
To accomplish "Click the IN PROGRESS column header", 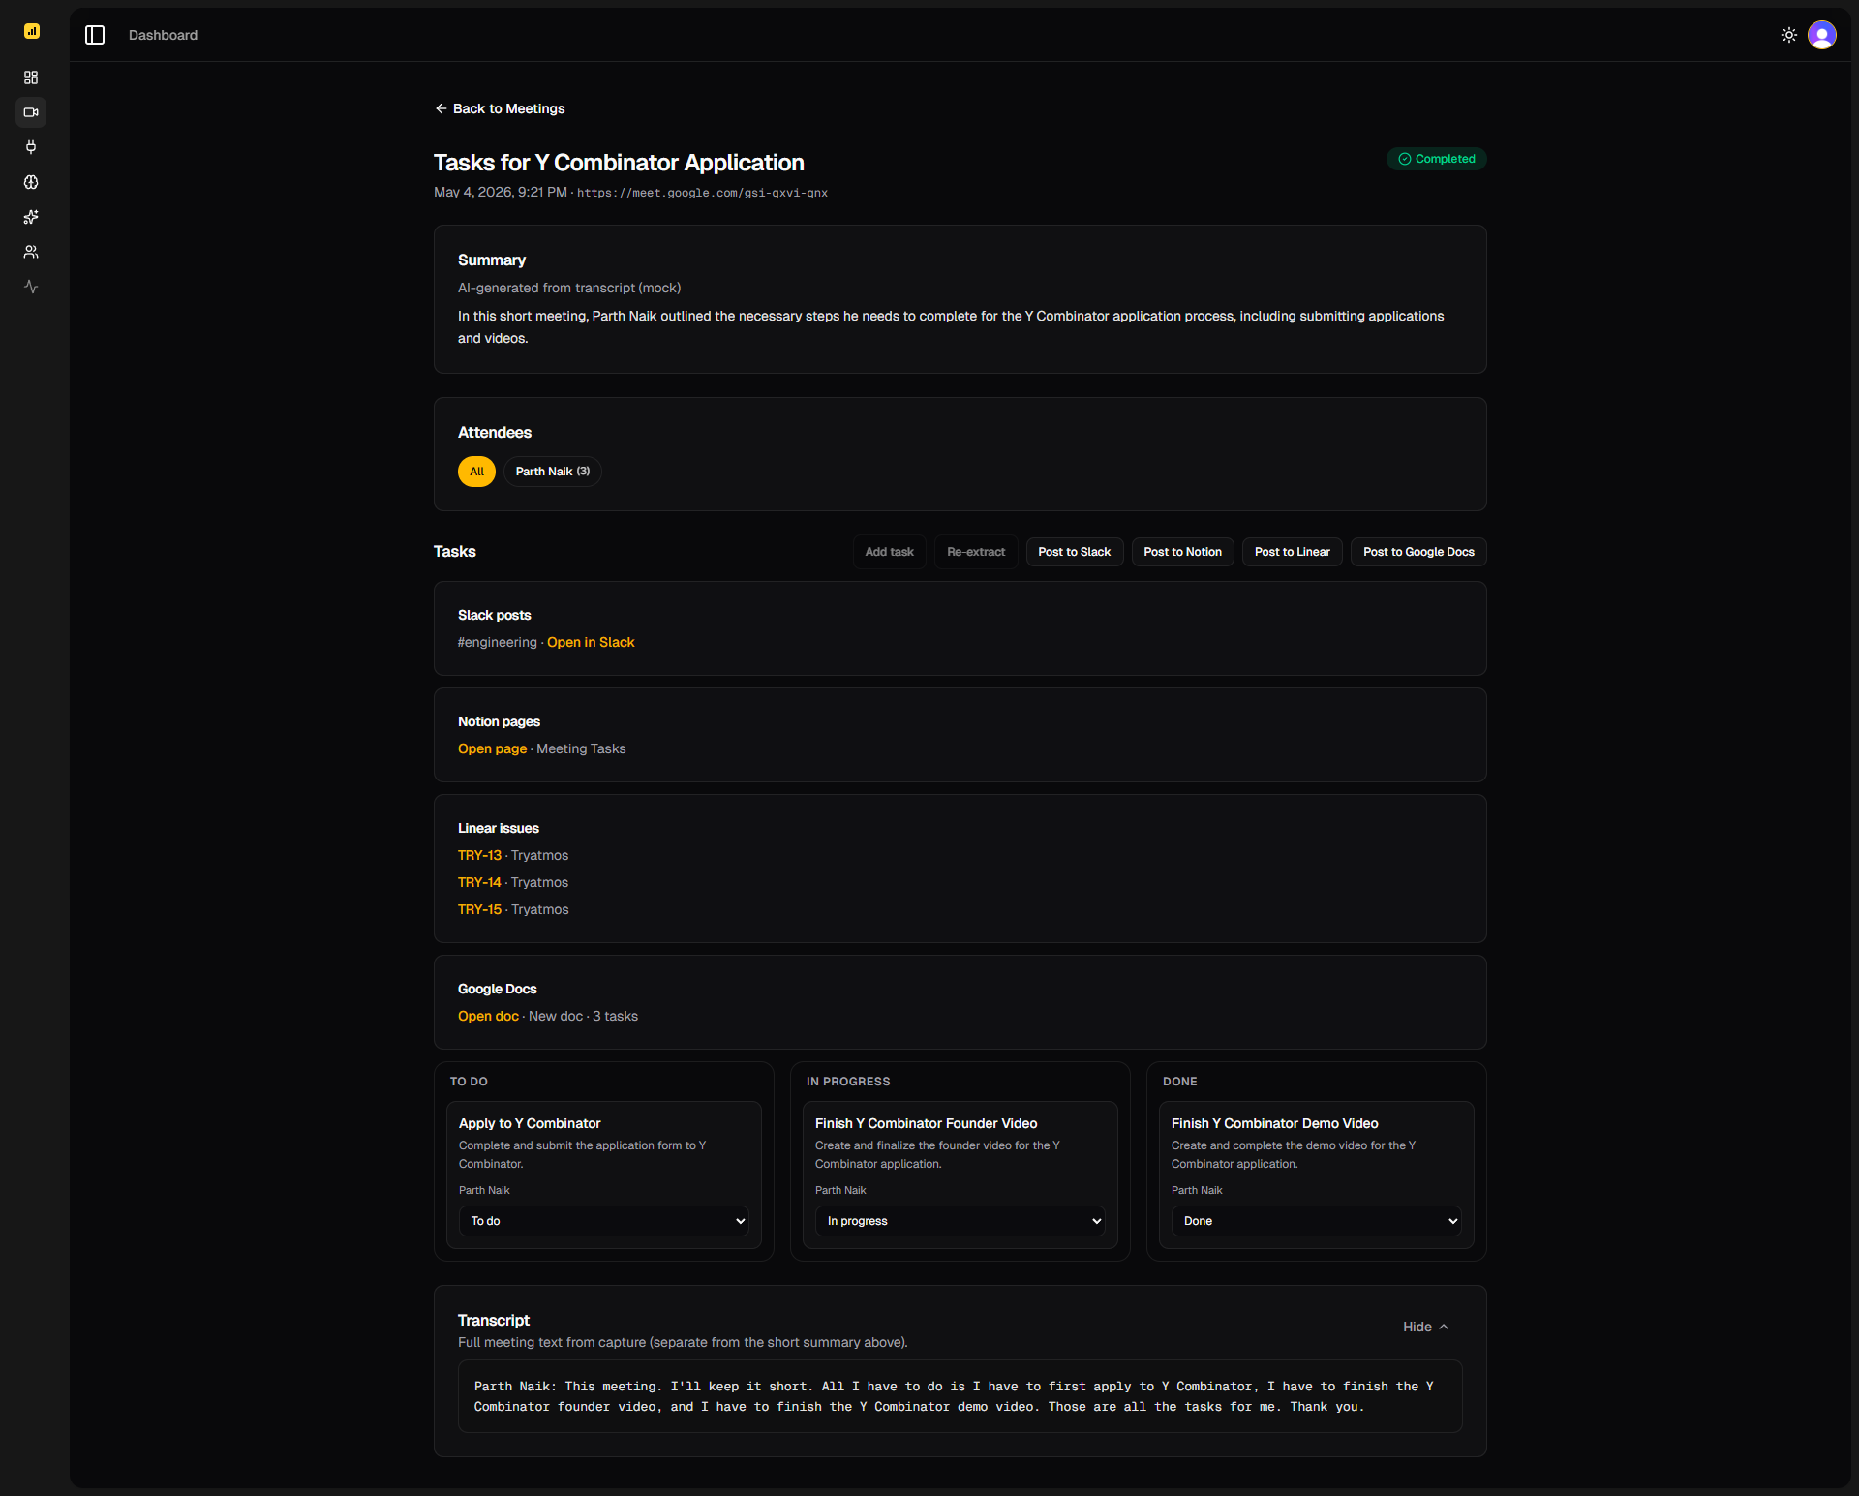I will 848,1082.
